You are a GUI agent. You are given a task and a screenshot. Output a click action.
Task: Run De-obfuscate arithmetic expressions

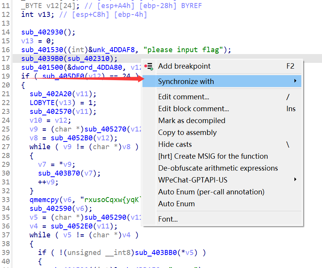tap(218, 168)
